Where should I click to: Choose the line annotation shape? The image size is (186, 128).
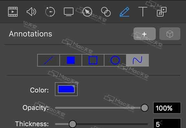coord(48,60)
